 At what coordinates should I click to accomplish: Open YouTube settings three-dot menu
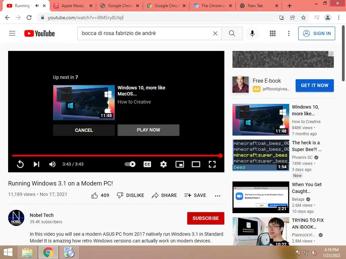289,33
